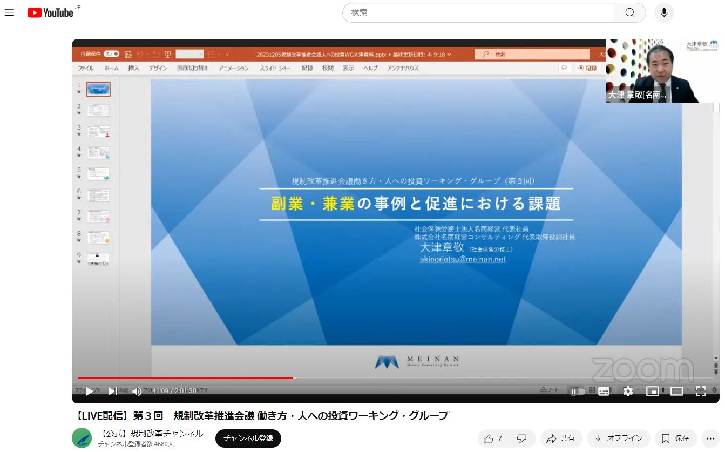Open the 規制改革チャンネル avatar
725x452 pixels.
[82, 438]
